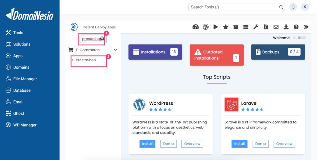
Task: Open the WP Manager sidebar menu
Action: [x=21, y=125]
